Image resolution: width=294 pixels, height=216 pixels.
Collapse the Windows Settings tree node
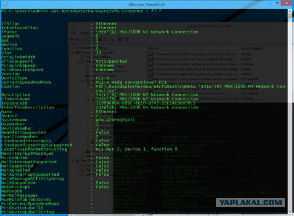pyautogui.click(x=78, y=62)
